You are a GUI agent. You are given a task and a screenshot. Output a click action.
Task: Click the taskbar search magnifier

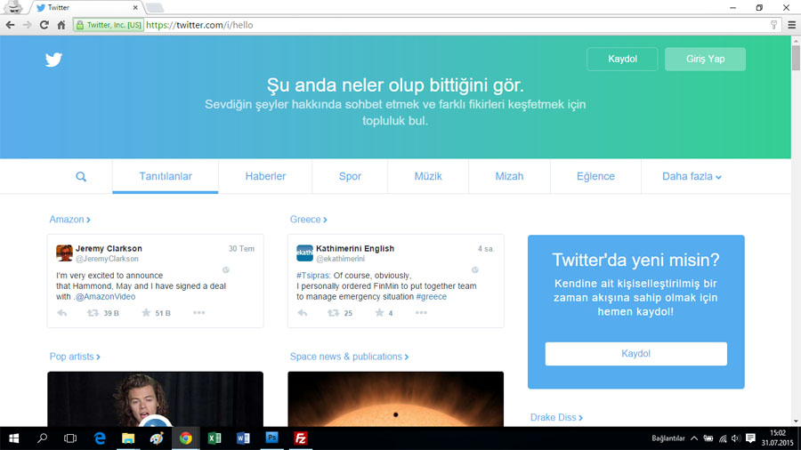click(x=43, y=438)
